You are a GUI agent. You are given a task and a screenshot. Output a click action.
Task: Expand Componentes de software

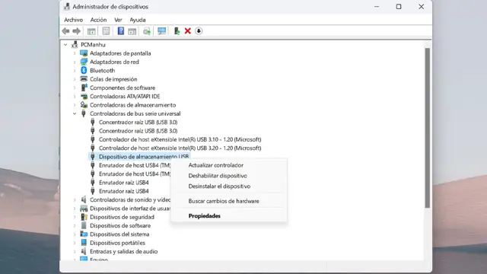click(x=75, y=88)
